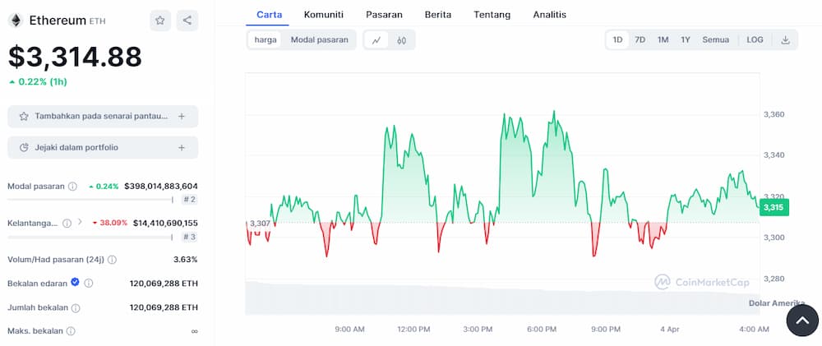Click the #3 volume rank badge
This screenshot has width=822, height=346.
190,237
